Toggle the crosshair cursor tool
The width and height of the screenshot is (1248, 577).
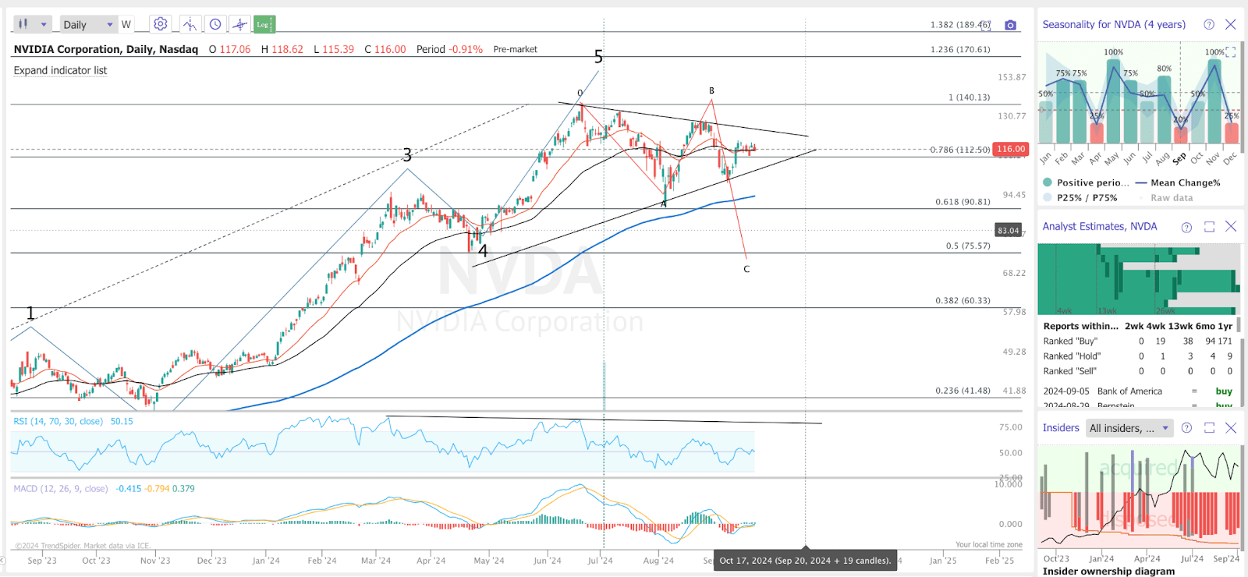pyautogui.click(x=240, y=24)
